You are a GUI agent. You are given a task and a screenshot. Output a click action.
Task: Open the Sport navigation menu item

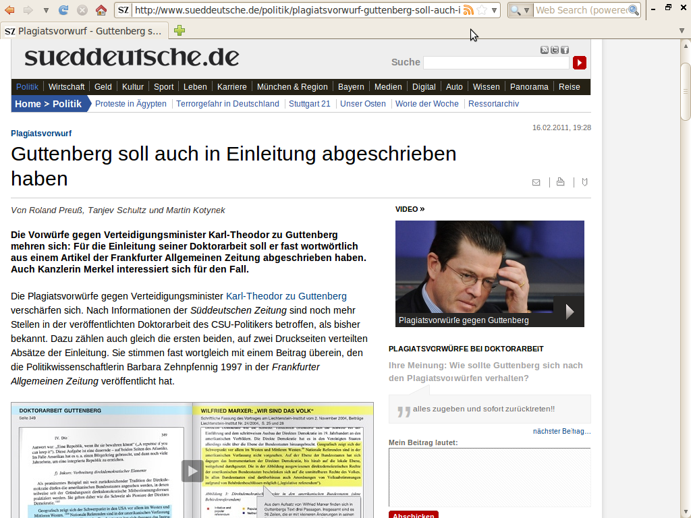163,87
